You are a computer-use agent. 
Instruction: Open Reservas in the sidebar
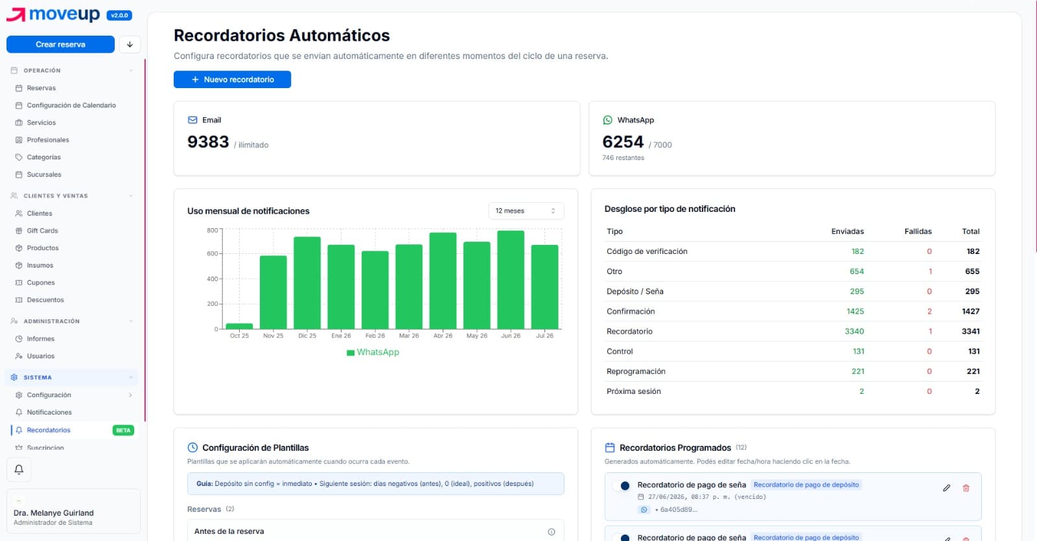[x=41, y=88]
